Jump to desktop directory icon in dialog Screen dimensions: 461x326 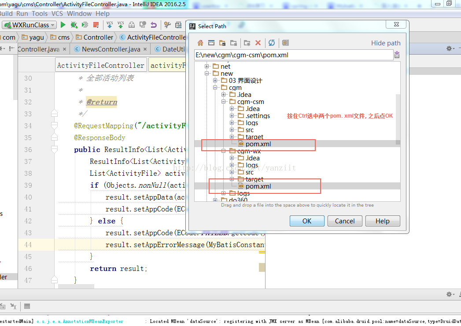pos(211,43)
